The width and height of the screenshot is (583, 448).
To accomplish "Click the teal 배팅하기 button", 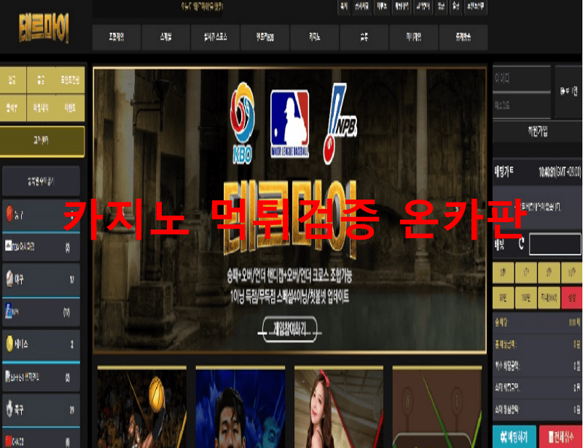I will [x=514, y=438].
